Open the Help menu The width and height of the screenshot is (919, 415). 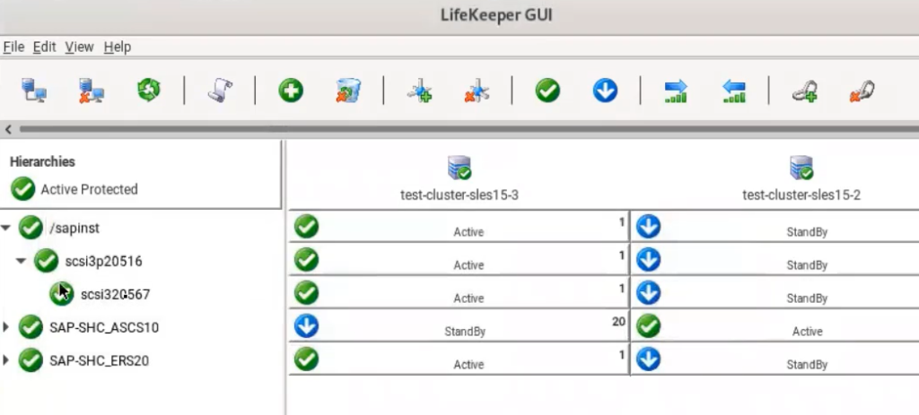[118, 47]
